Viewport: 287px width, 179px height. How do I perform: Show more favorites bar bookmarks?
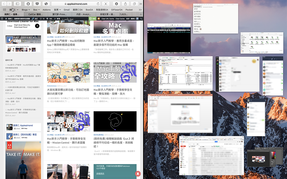pos(140,10)
